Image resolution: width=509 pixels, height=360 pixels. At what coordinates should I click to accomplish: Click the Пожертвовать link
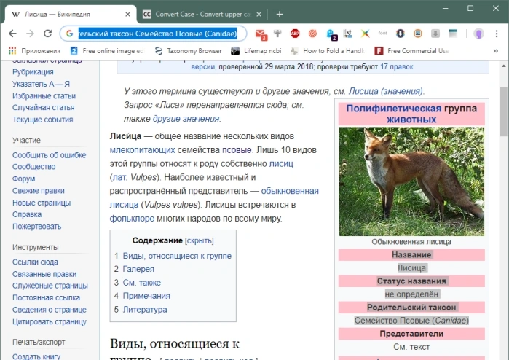click(36, 227)
